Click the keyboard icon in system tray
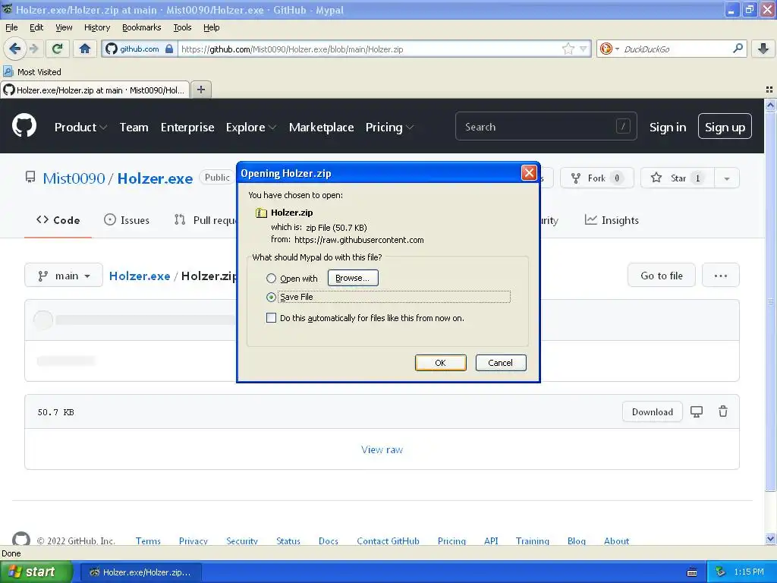Screen dimensions: 777x583 coord(692,572)
